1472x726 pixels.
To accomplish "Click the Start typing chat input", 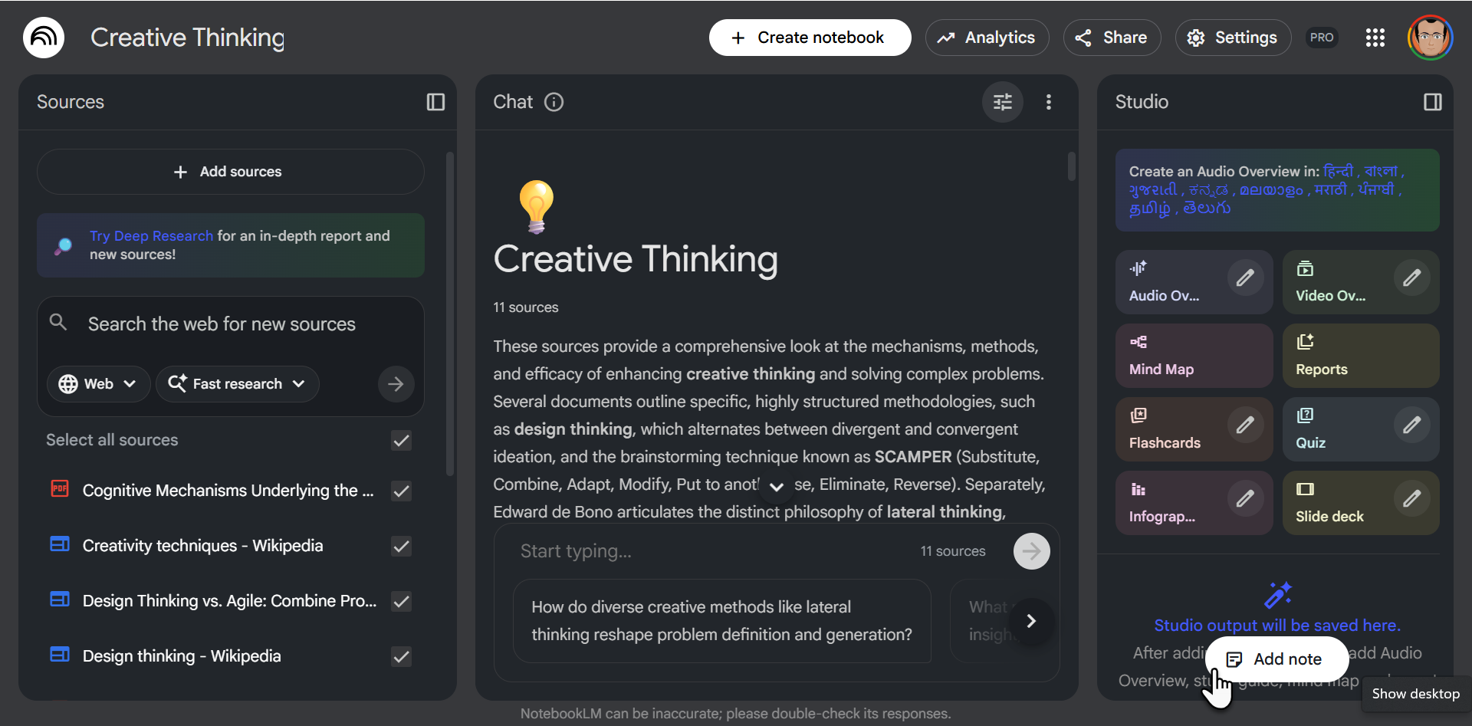I will coord(713,551).
